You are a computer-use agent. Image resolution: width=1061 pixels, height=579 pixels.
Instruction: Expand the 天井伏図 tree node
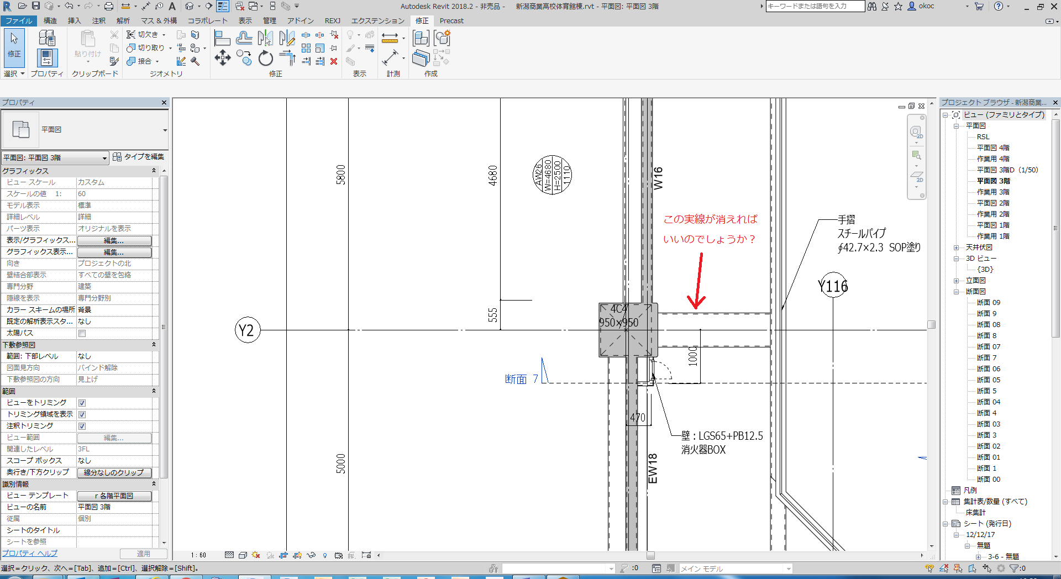tap(956, 248)
